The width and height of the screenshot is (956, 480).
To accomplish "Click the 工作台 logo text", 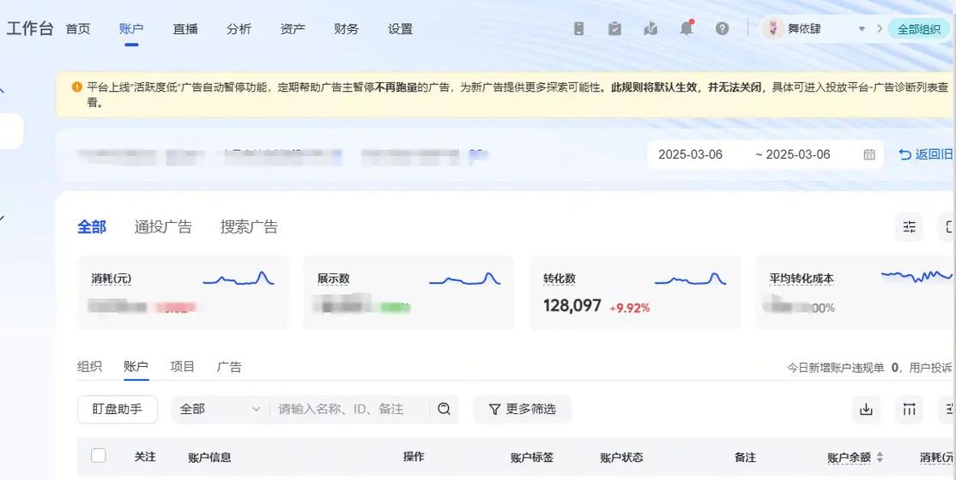I will pos(30,28).
